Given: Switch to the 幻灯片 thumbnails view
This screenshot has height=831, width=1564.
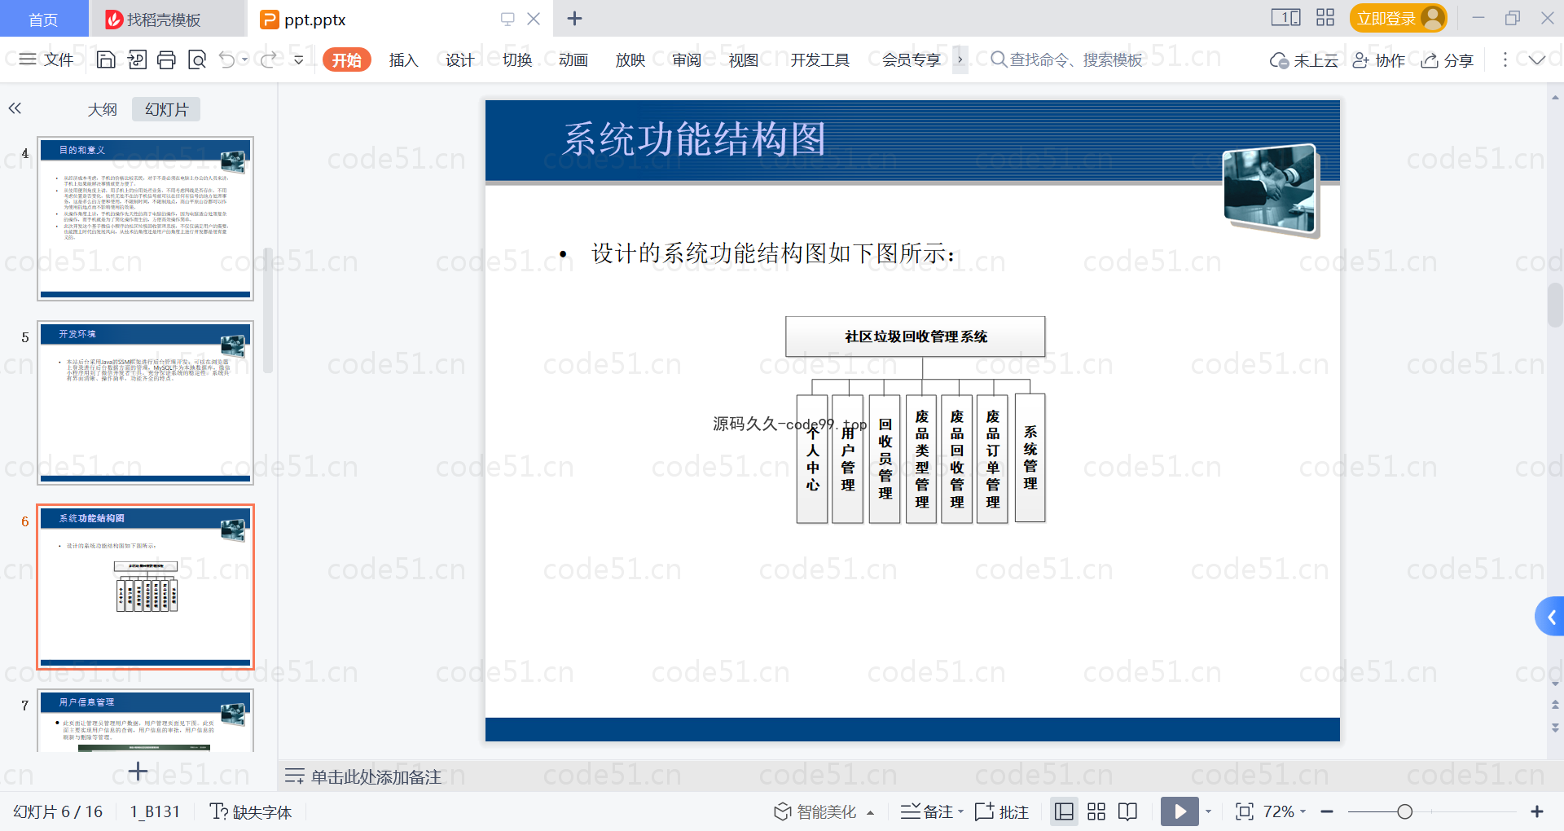Looking at the screenshot, I should 167,109.
